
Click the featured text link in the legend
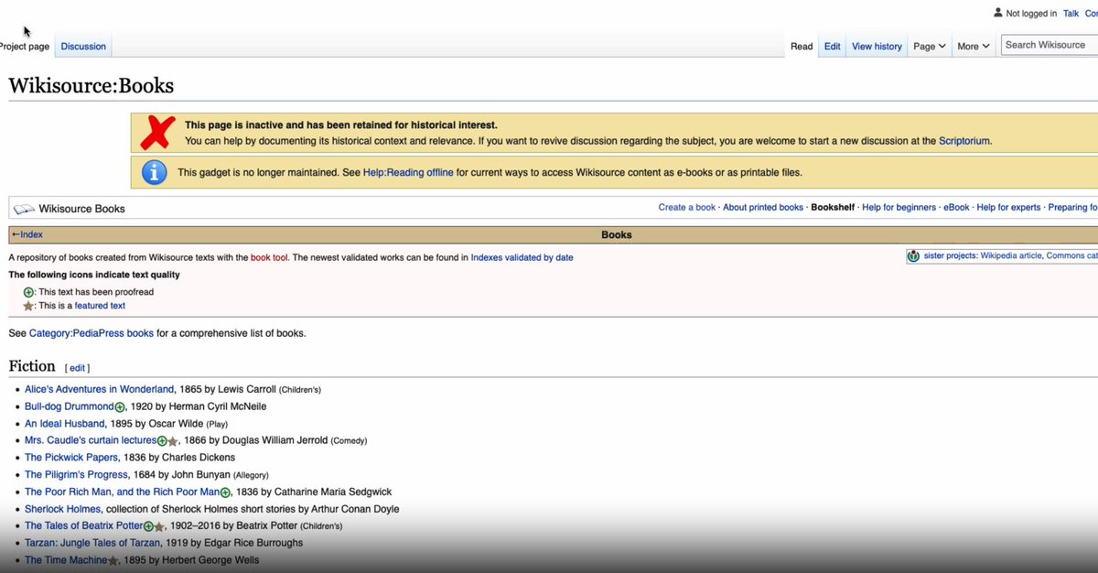[100, 306]
